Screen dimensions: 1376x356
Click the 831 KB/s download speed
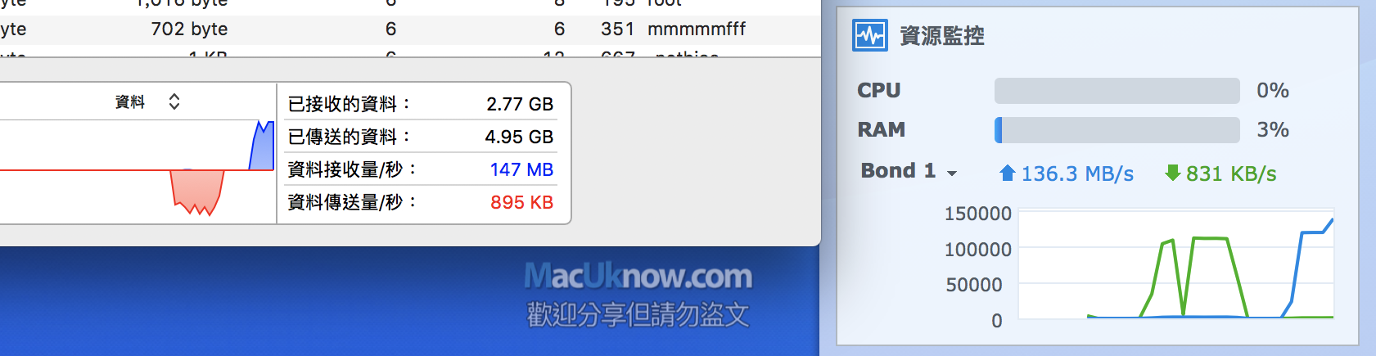pyautogui.click(x=1231, y=173)
